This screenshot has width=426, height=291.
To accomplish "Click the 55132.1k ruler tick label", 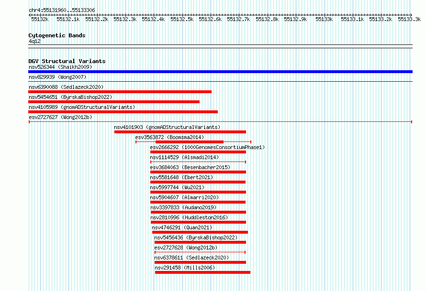I will (68, 19).
